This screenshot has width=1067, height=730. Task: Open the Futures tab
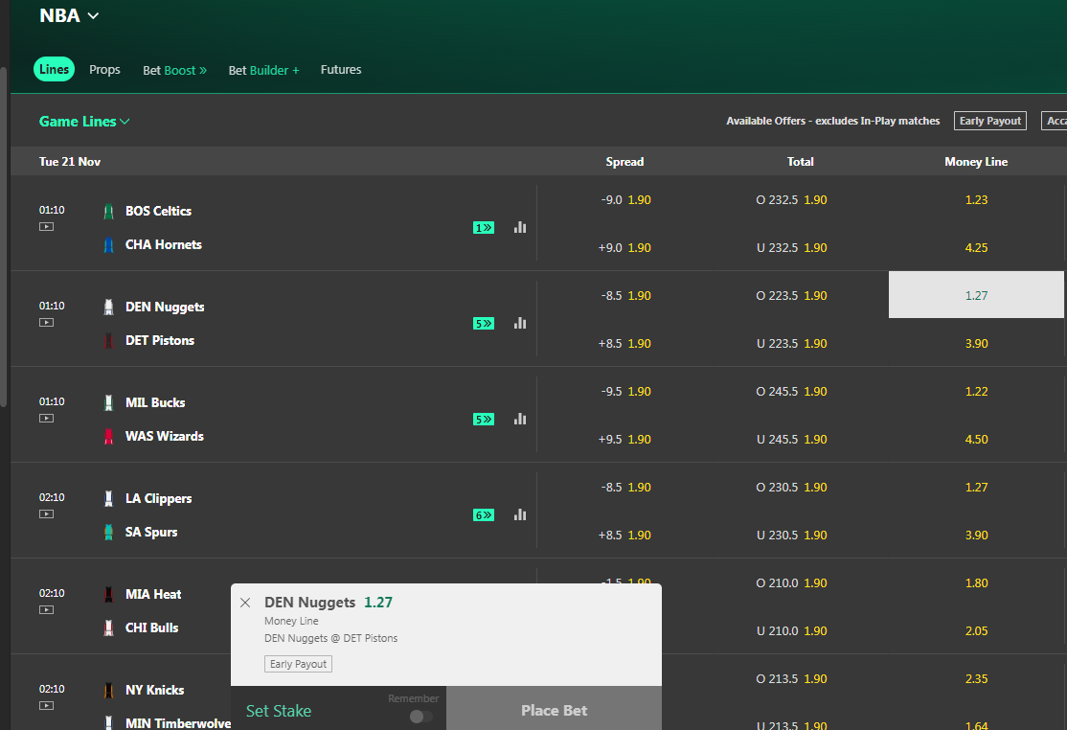pos(341,70)
